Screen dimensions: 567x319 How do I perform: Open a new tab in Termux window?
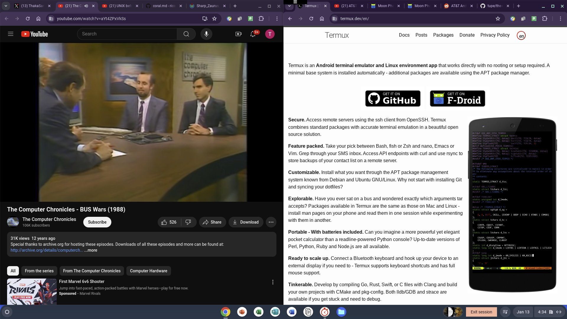[x=519, y=6]
